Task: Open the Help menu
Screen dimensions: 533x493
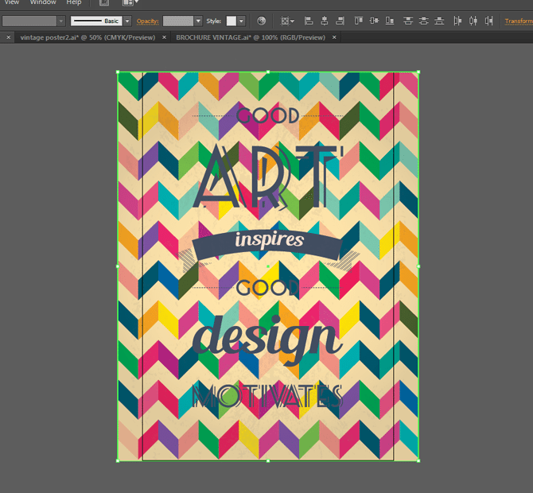Action: coord(73,2)
